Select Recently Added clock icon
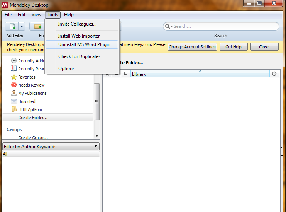The height and width of the screenshot is (212, 286). pyautogui.click(x=14, y=60)
